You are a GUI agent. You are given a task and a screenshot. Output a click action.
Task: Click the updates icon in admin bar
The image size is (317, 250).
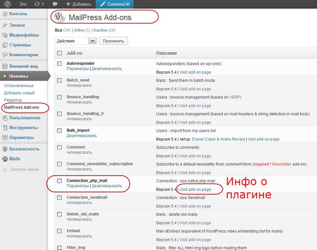[37, 4]
